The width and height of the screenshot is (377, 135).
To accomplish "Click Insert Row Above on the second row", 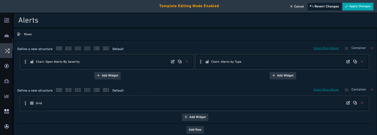I will (326, 90).
